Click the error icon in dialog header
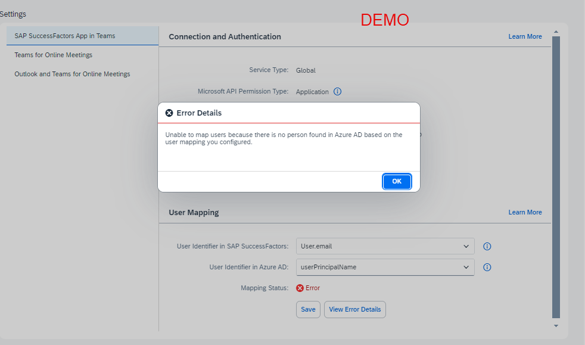The width and height of the screenshot is (585, 345). [169, 113]
